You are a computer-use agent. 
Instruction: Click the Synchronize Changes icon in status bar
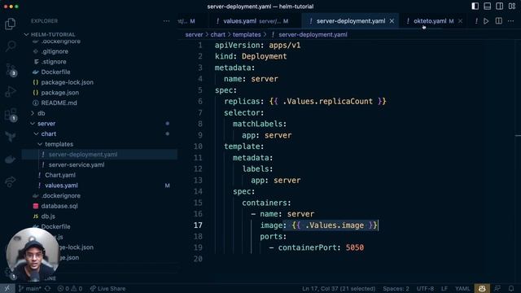pos(48,288)
